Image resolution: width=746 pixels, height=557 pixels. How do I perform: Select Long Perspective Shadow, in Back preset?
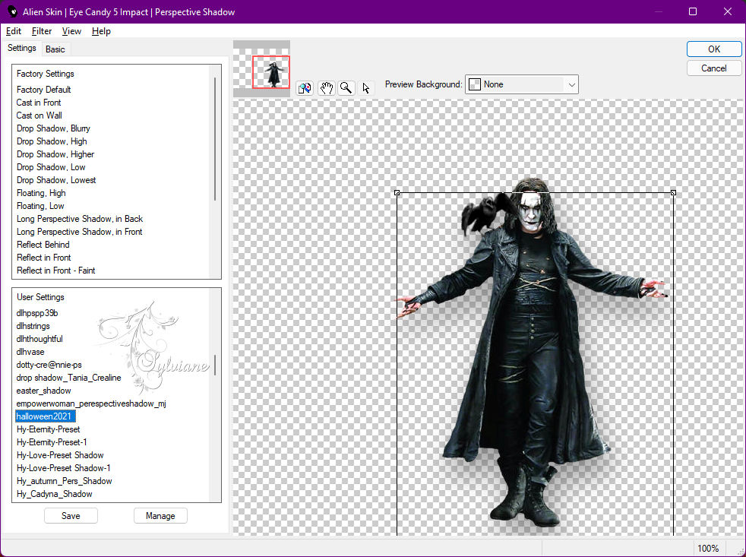80,219
